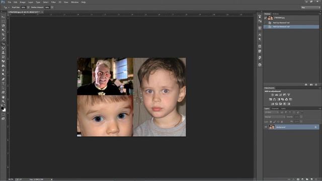
Task: Select the Zoom tool
Action: [x=3, y=102]
